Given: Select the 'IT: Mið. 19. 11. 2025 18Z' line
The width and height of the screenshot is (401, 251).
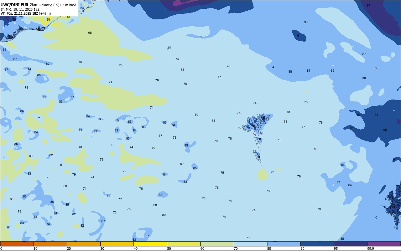Looking at the screenshot, I should (x=20, y=9).
